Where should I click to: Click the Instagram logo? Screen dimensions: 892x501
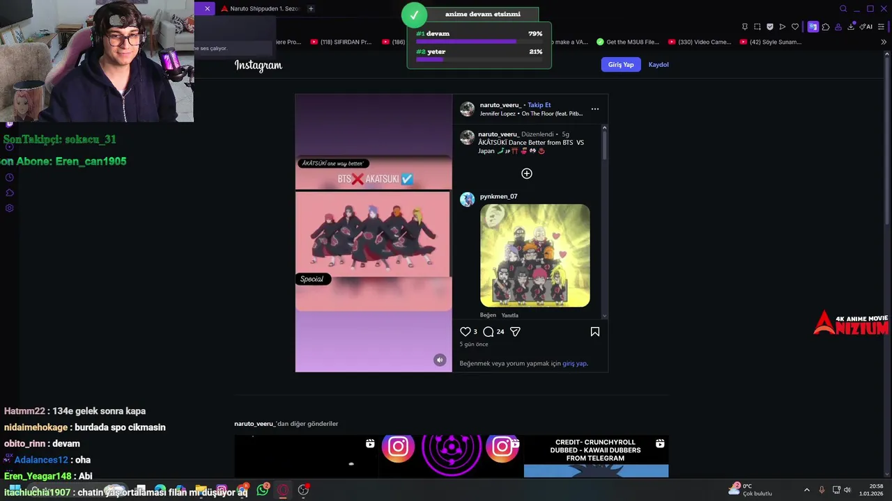tap(258, 65)
